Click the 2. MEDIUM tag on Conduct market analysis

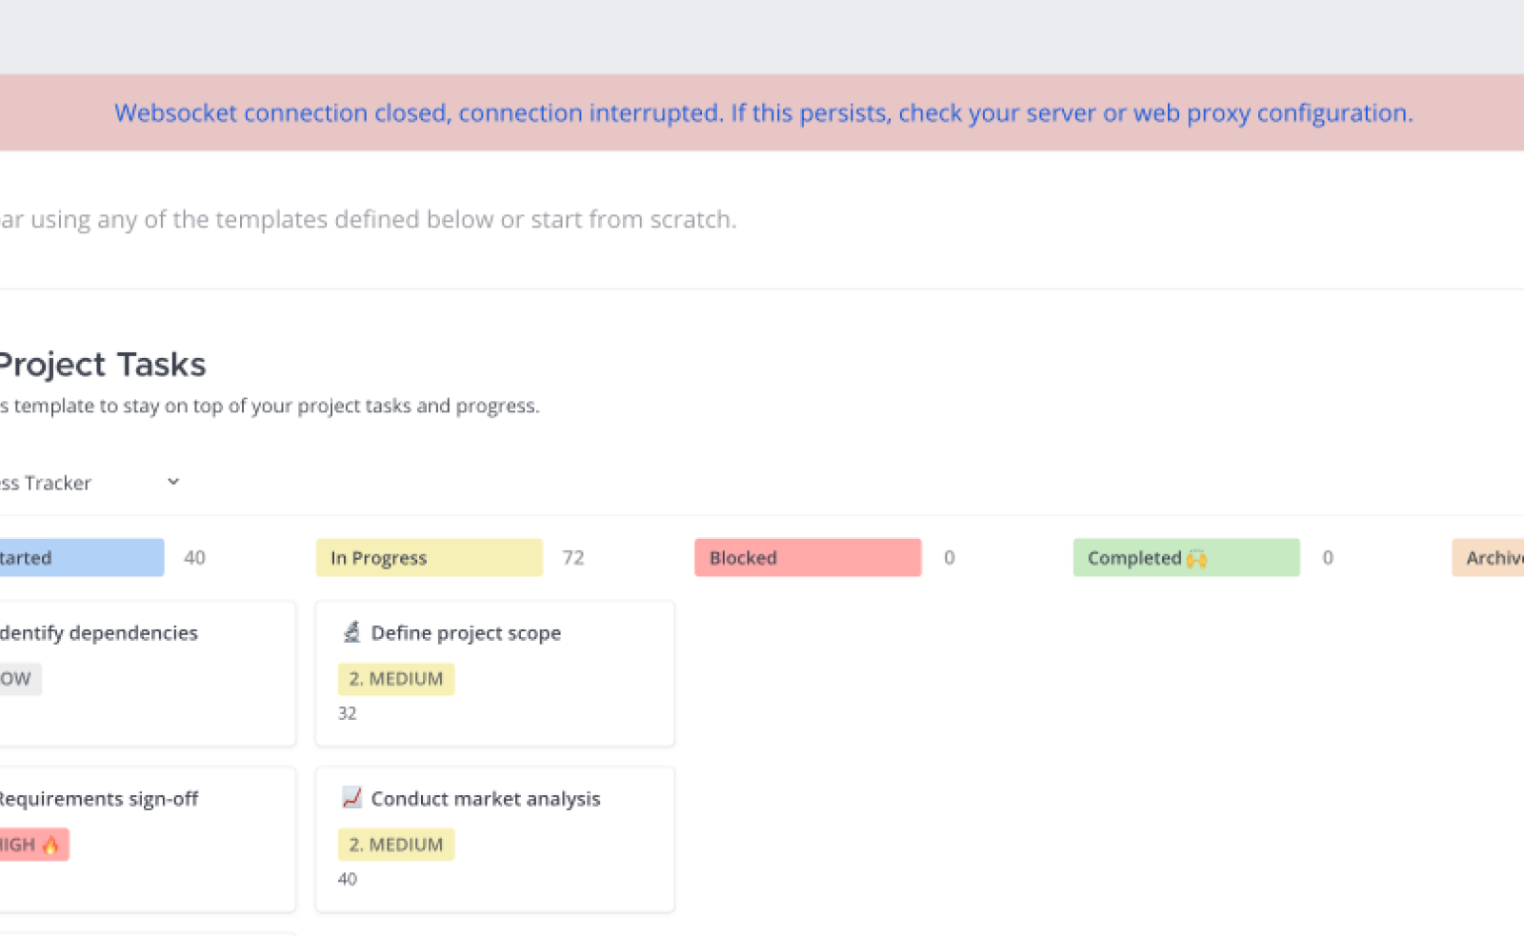(396, 845)
